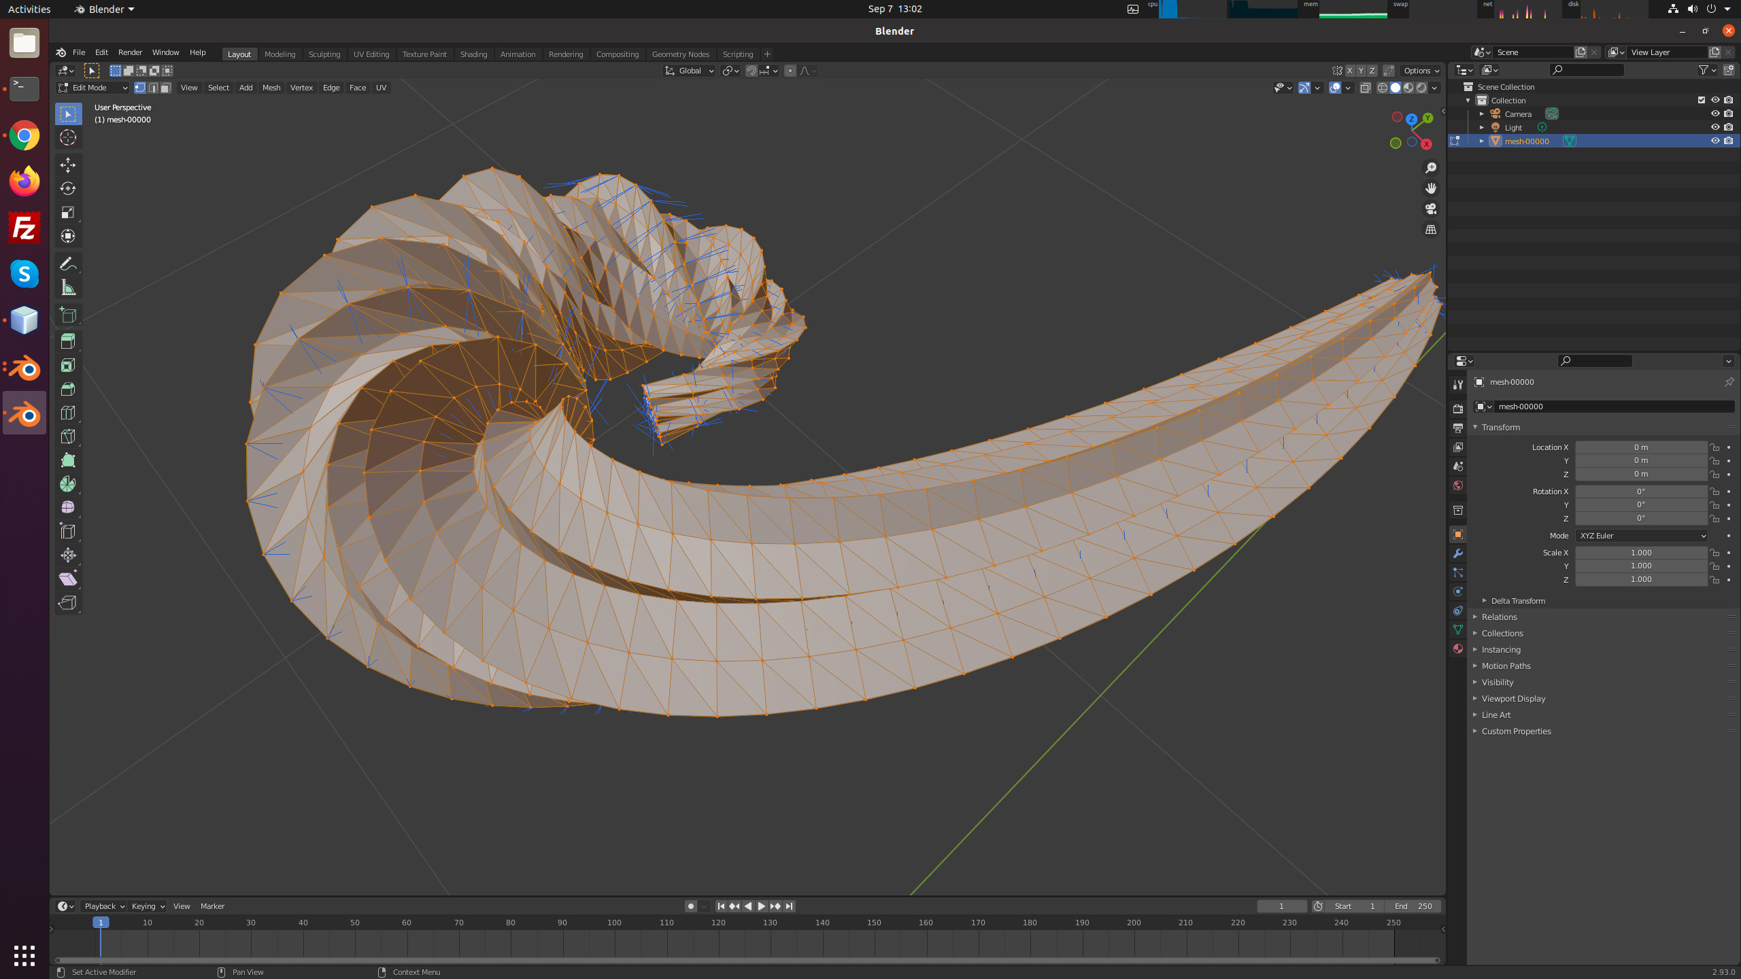The height and width of the screenshot is (979, 1741).
Task: Click the timeline Play button
Action: coord(762,906)
